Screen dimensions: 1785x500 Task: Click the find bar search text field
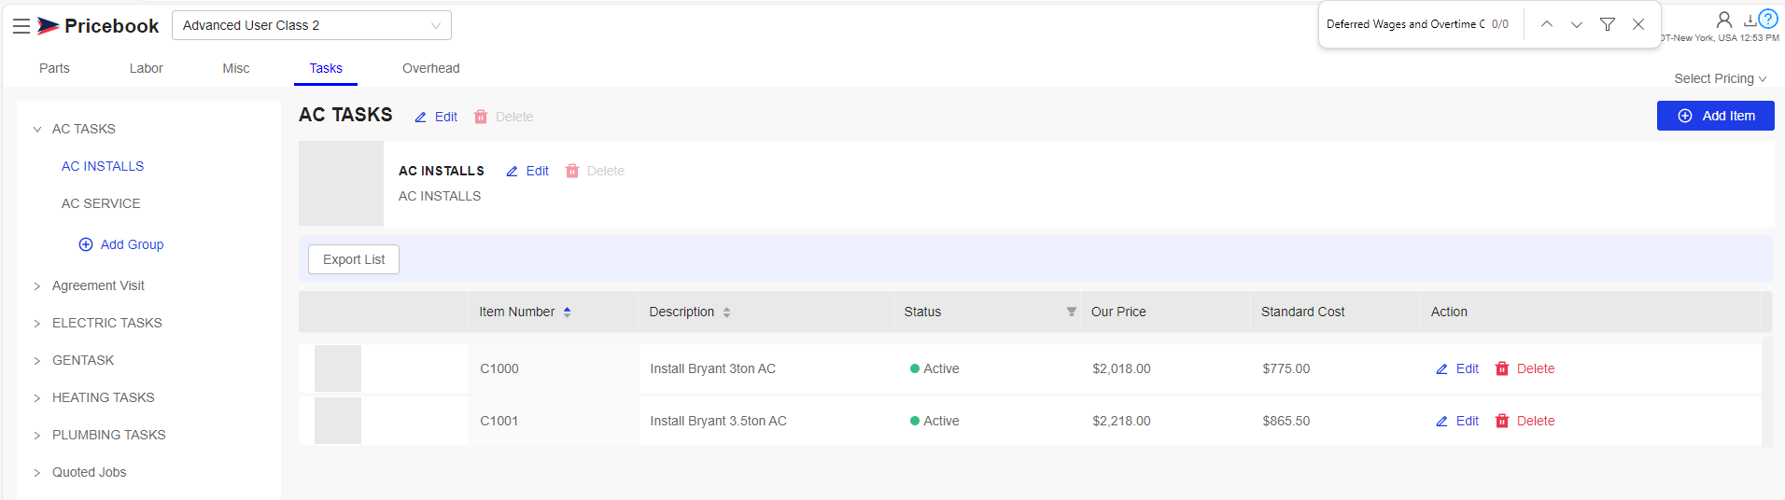pyautogui.click(x=1405, y=24)
